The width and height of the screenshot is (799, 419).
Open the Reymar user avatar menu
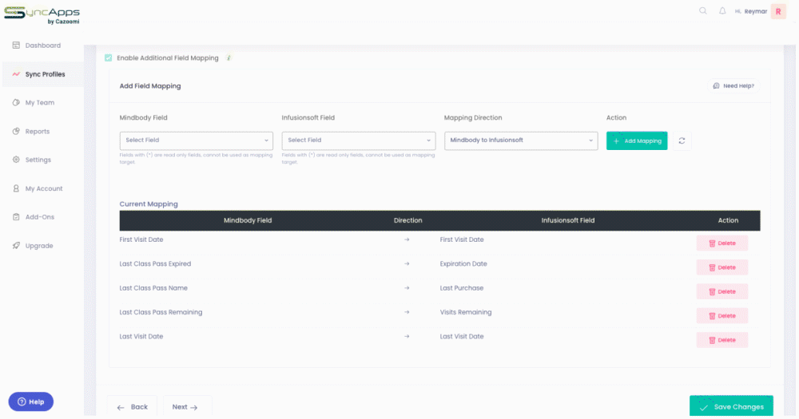point(778,11)
